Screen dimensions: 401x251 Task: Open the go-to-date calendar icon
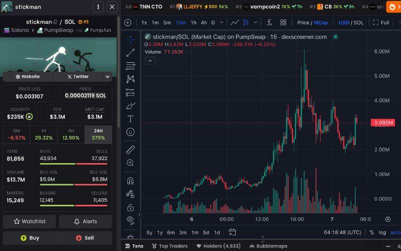click(232, 232)
